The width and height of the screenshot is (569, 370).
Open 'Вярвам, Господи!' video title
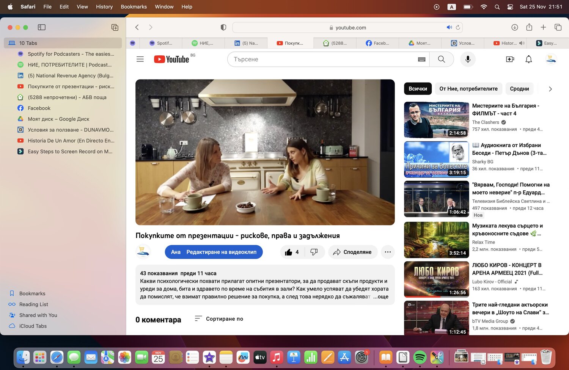pos(511,189)
